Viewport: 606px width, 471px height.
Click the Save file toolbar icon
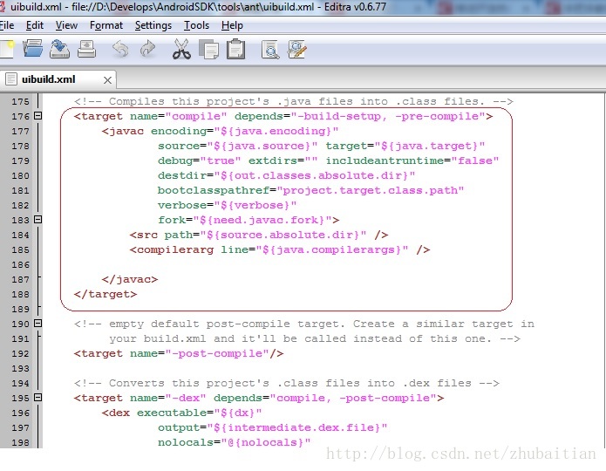point(59,49)
